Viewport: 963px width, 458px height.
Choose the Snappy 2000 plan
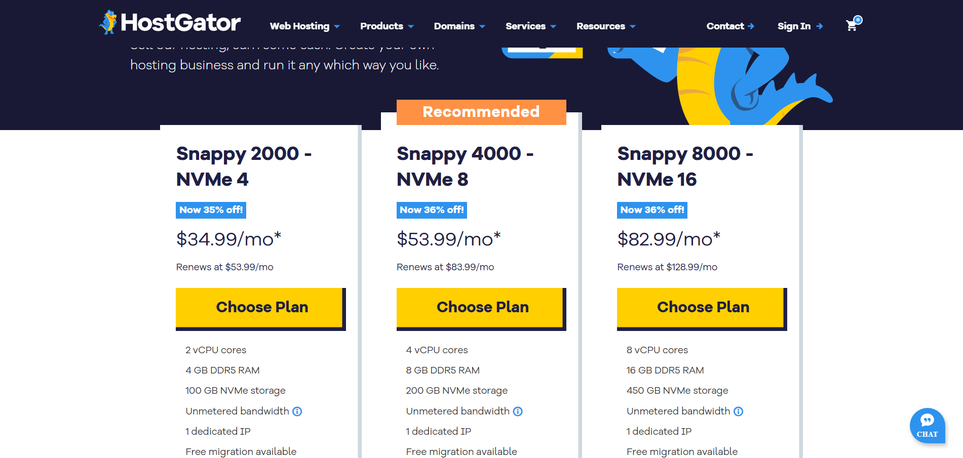click(260, 308)
